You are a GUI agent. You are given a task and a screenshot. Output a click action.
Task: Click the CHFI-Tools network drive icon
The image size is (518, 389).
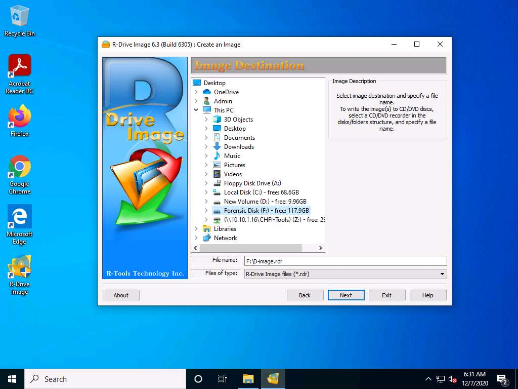coord(217,220)
